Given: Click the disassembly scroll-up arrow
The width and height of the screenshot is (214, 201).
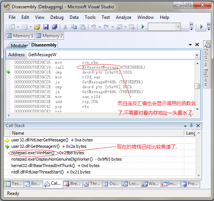Looking at the screenshot, I should [x=197, y=63].
